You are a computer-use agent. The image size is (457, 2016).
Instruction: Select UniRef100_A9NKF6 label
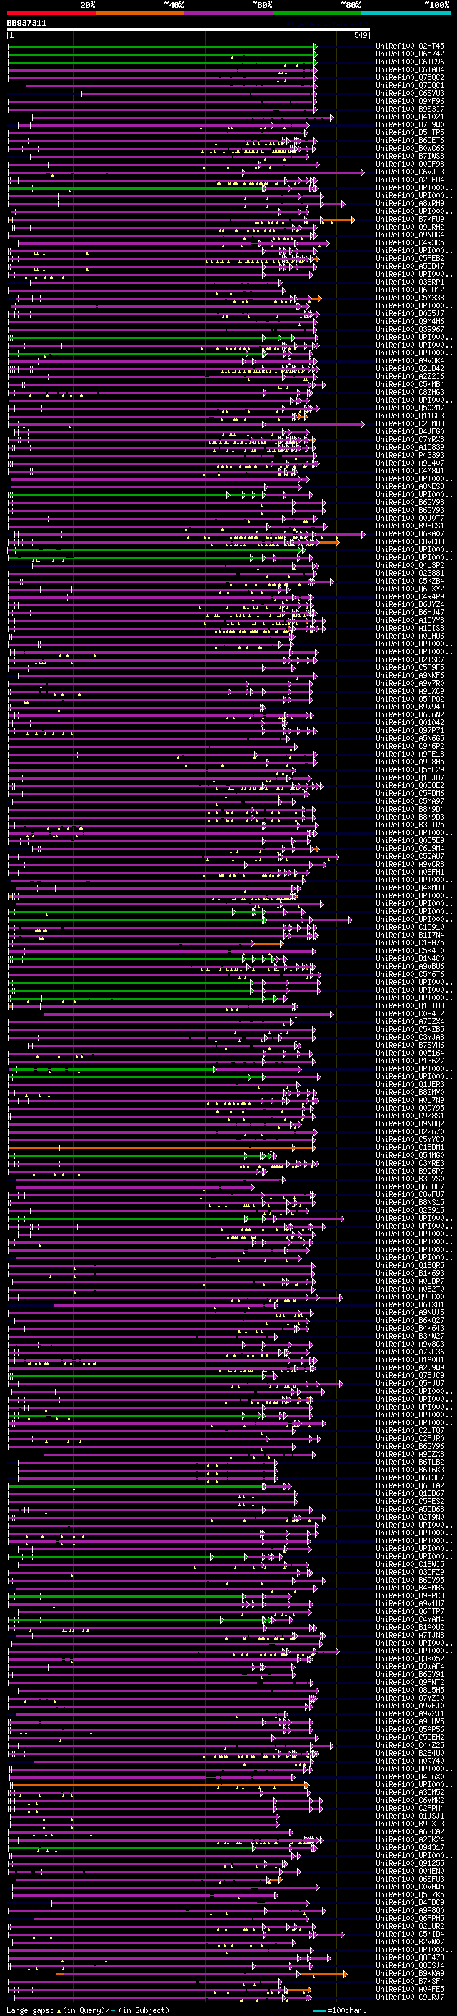[x=409, y=675]
